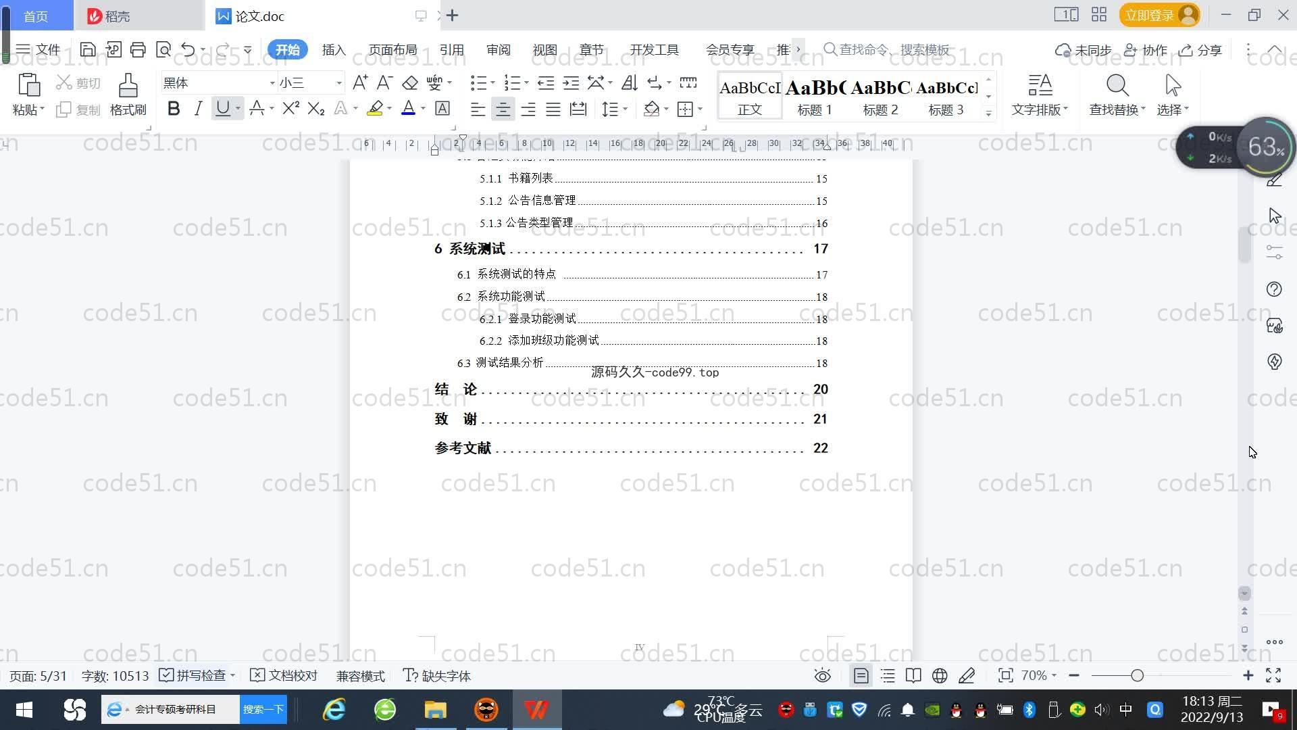Screen dimensions: 1297x730
Task: Click the yellow highlight color swatch
Action: click(375, 108)
